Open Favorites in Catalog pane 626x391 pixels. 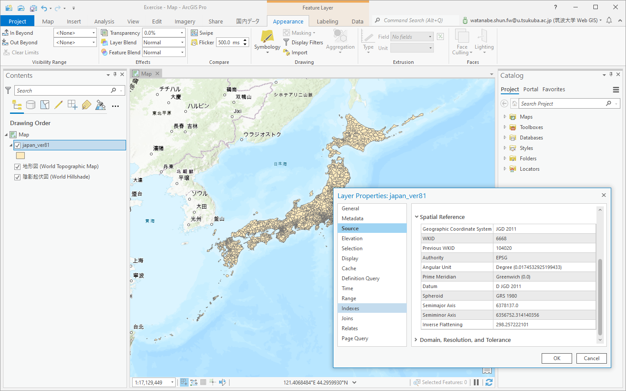tap(553, 89)
